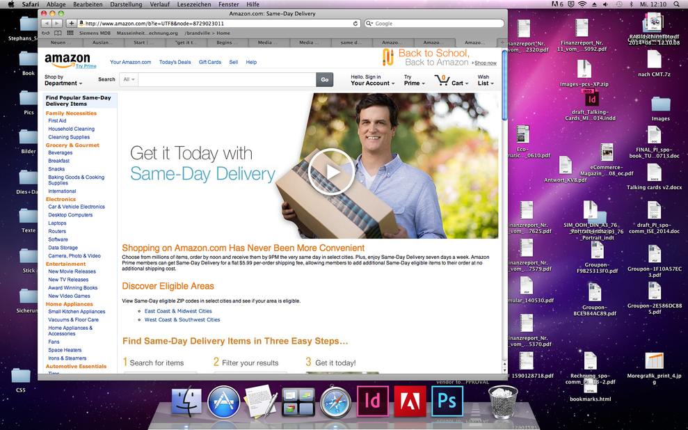Viewport: 688px width, 430px height.
Task: Open Spotlight search magnifier in menu bar
Action: coord(676,4)
